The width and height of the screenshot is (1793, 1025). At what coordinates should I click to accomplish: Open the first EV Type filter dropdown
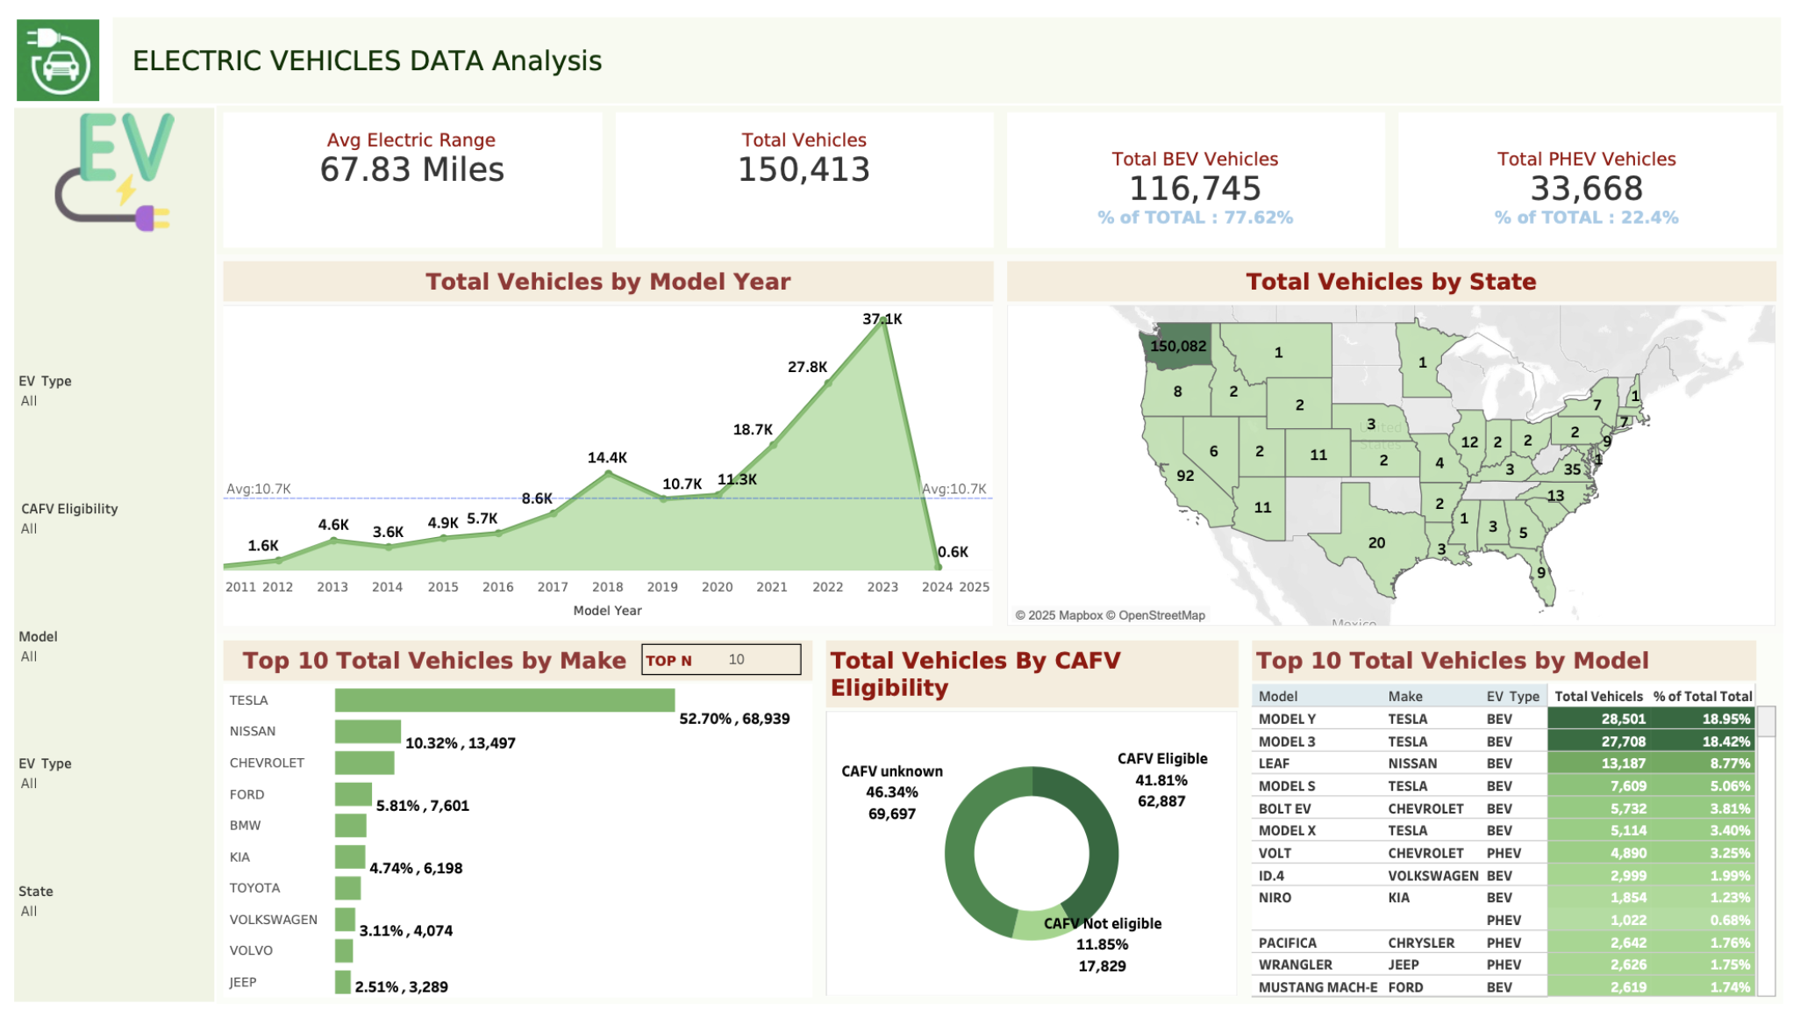[x=30, y=401]
